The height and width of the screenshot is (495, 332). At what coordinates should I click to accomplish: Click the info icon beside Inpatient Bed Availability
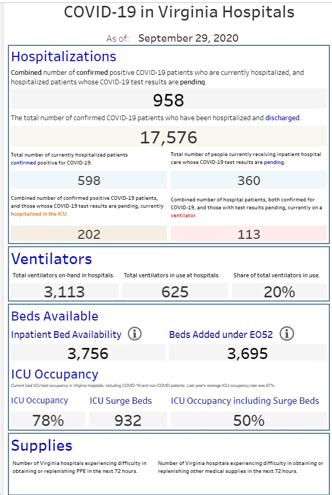coord(135,334)
